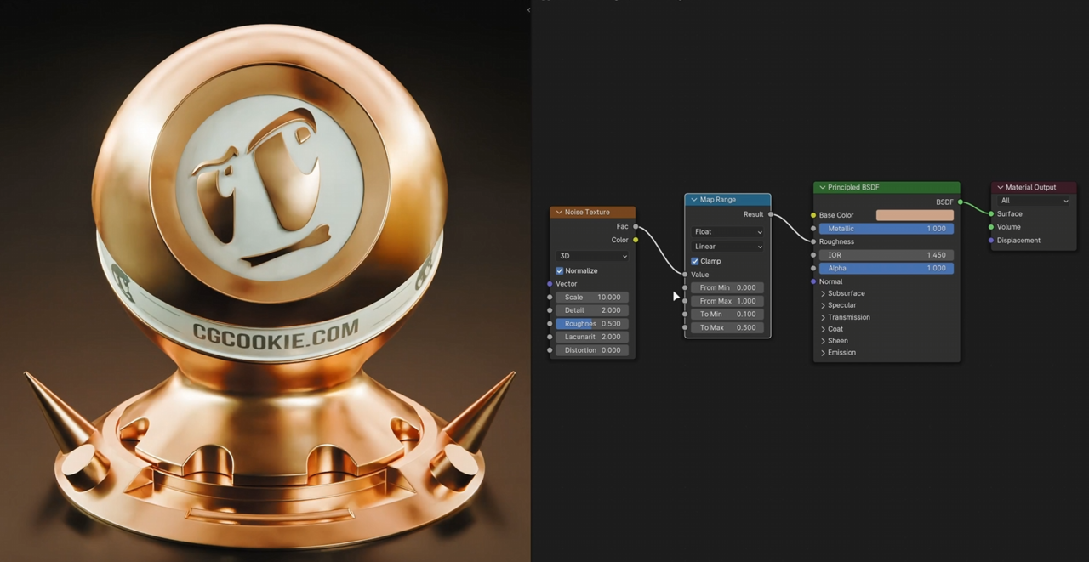
Task: Click the From Min 0.000 field
Action: click(728, 287)
